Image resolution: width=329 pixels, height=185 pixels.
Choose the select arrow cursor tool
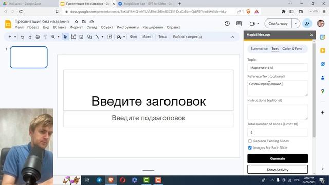tap(65, 37)
